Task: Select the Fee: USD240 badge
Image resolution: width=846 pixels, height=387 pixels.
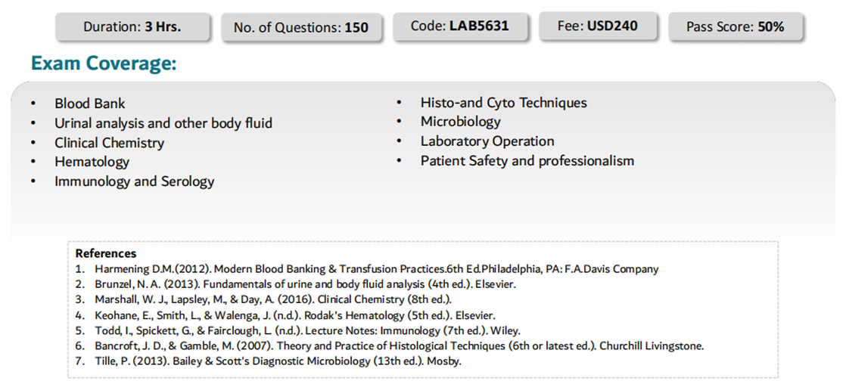Action: click(597, 26)
